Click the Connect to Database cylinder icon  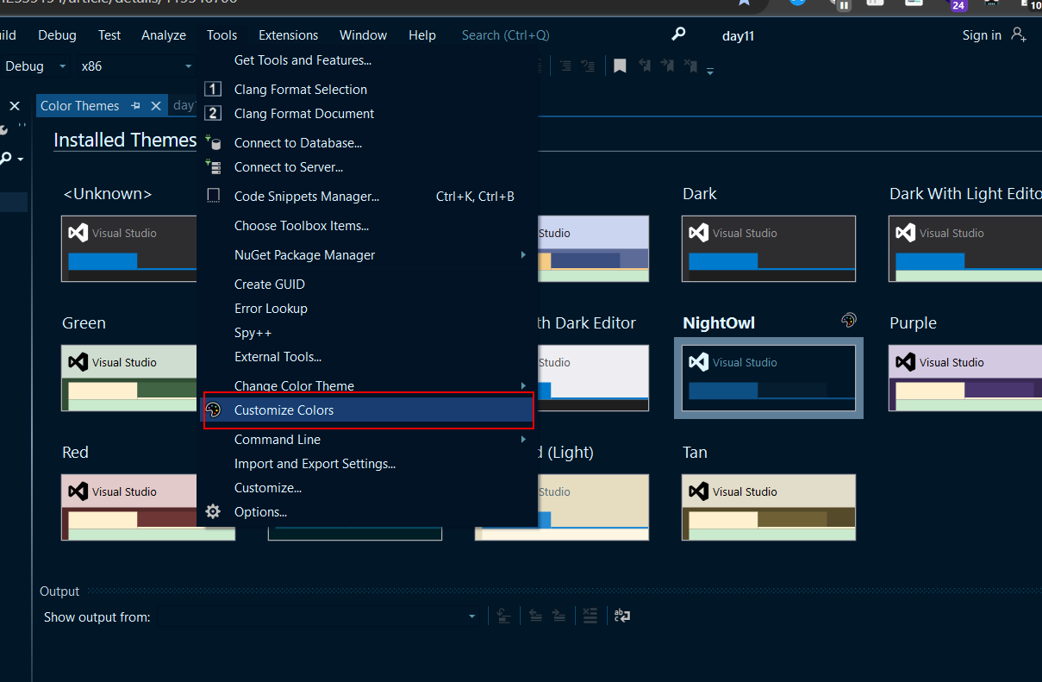tap(214, 142)
